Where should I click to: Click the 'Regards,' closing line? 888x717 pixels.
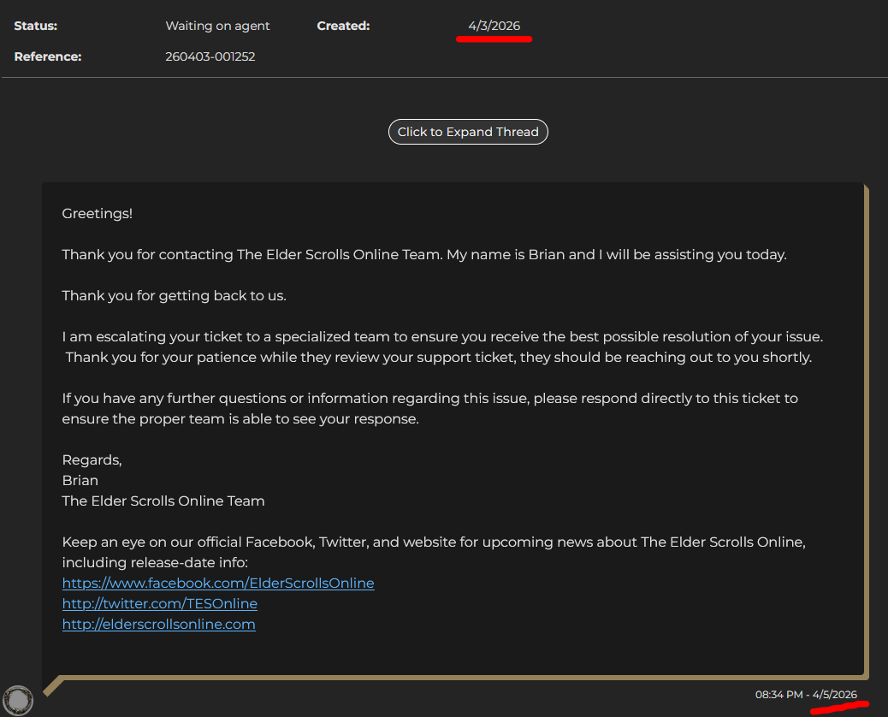pos(92,459)
